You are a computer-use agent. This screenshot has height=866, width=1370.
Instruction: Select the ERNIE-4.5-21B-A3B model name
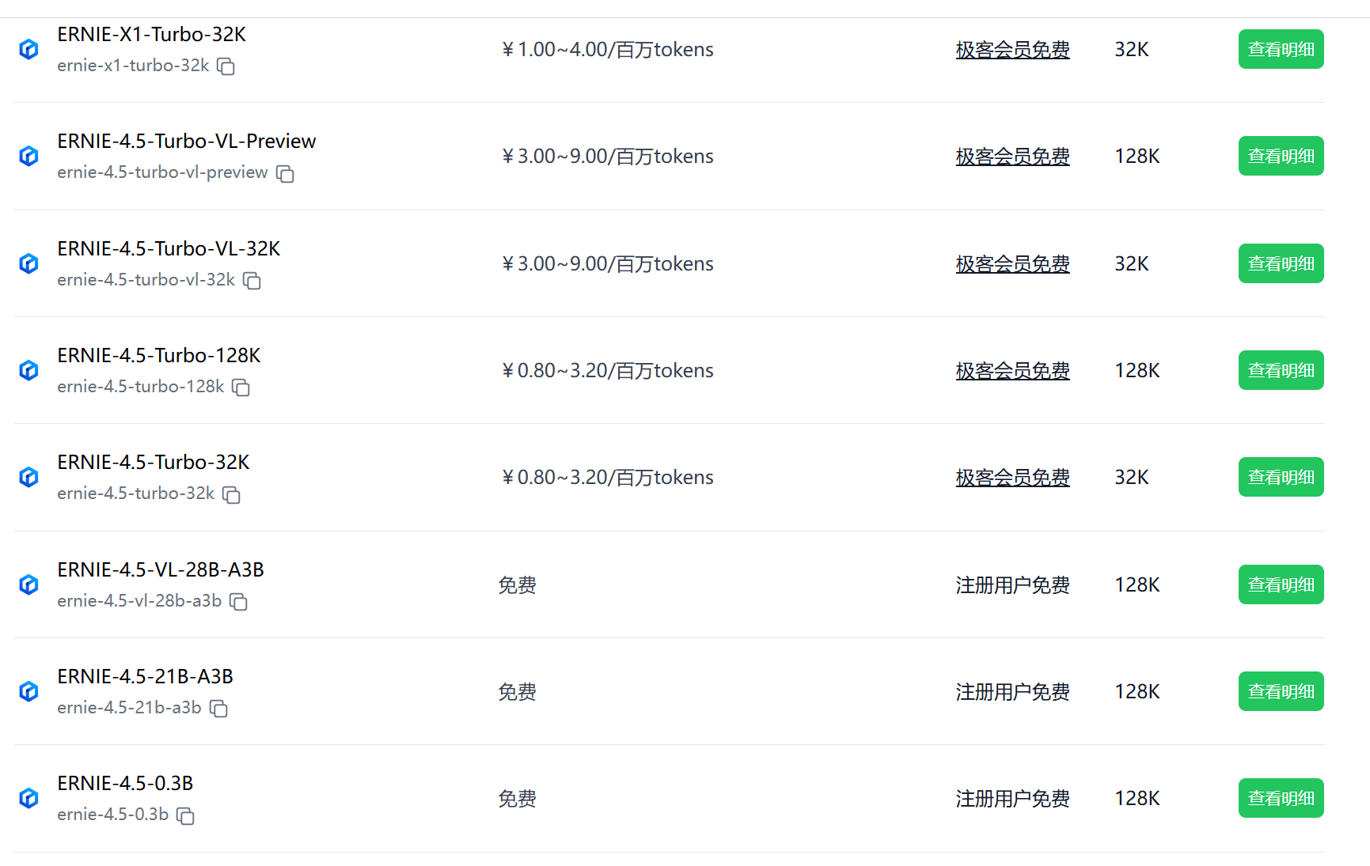(145, 677)
